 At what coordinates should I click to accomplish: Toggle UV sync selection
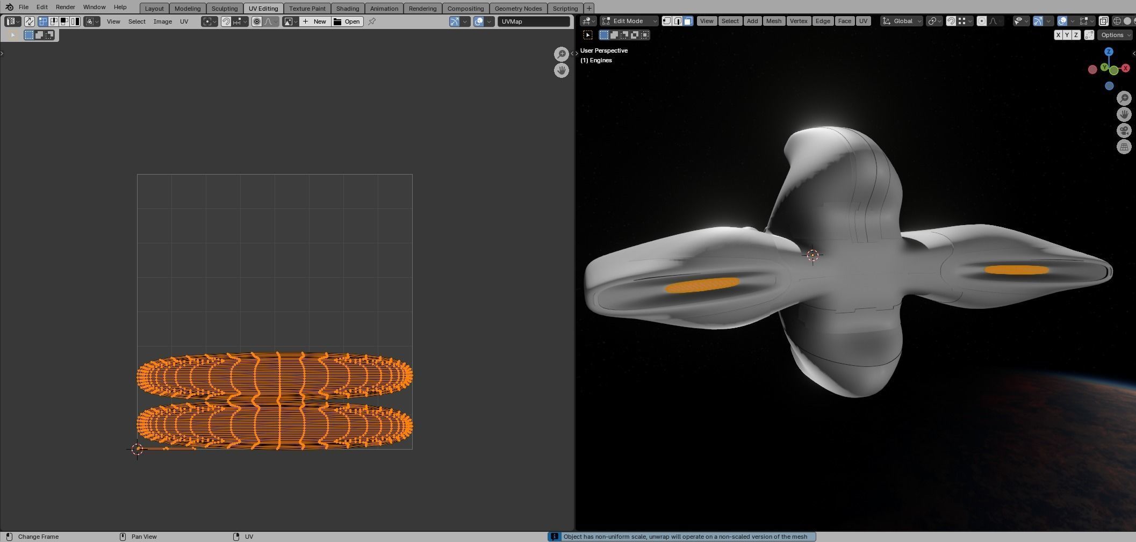(x=29, y=21)
